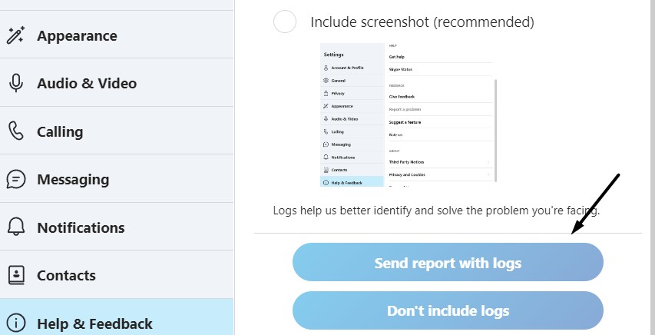Click the Messaging speech bubble icon
This screenshot has width=655, height=335.
16,180
